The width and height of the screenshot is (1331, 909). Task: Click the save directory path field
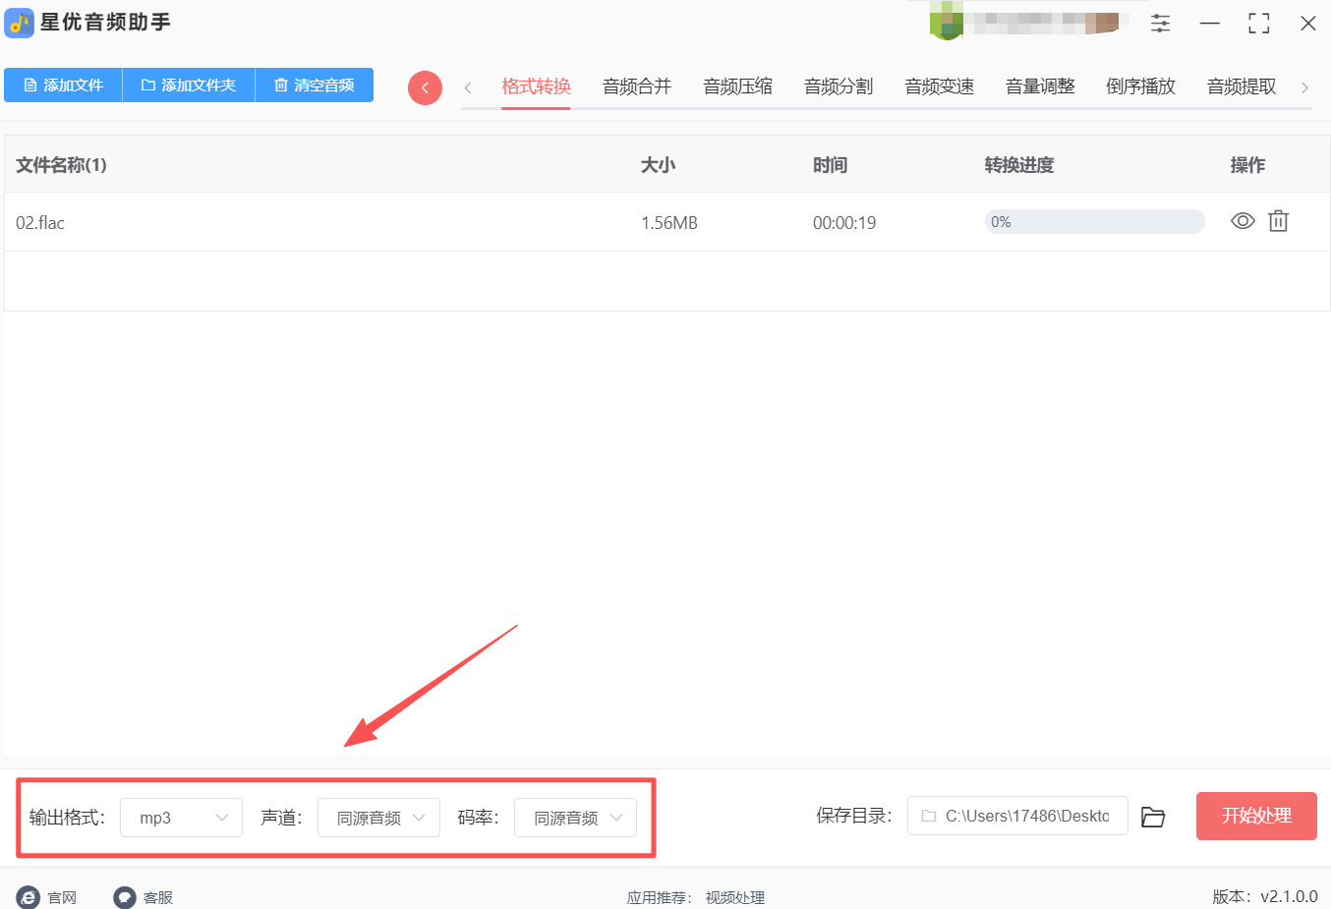(x=1017, y=816)
